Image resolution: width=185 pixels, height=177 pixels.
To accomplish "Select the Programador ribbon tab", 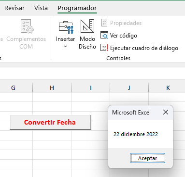I will [77, 8].
